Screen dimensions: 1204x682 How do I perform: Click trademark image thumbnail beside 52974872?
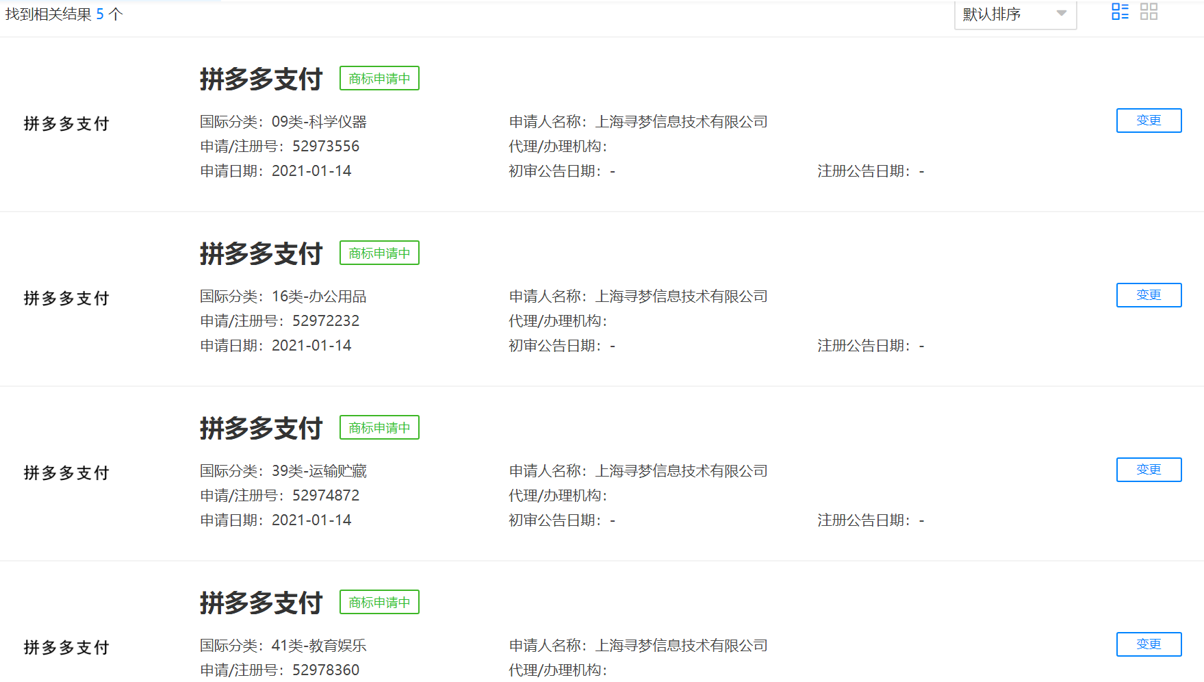tap(66, 473)
